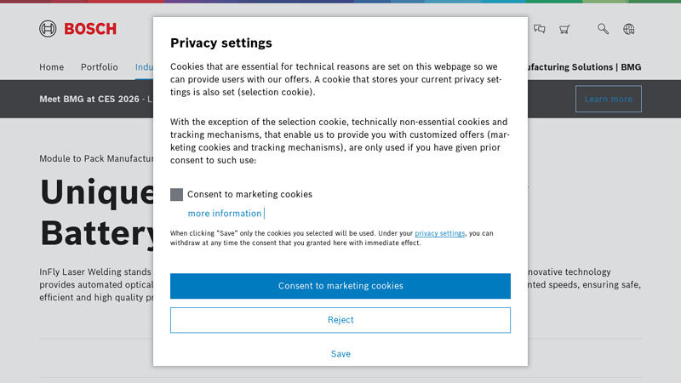The height and width of the screenshot is (383, 681).
Task: Click Save in privacy settings dialog
Action: (x=340, y=354)
